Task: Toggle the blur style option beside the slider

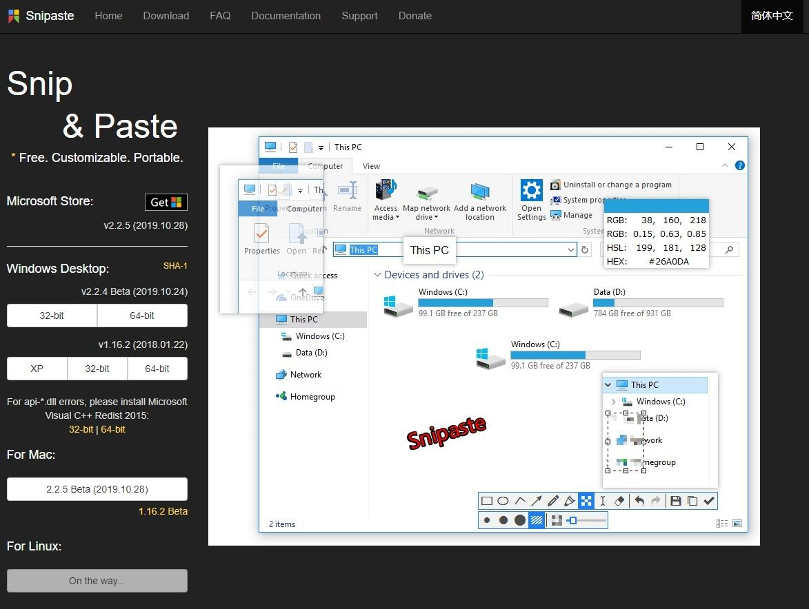Action: point(556,520)
